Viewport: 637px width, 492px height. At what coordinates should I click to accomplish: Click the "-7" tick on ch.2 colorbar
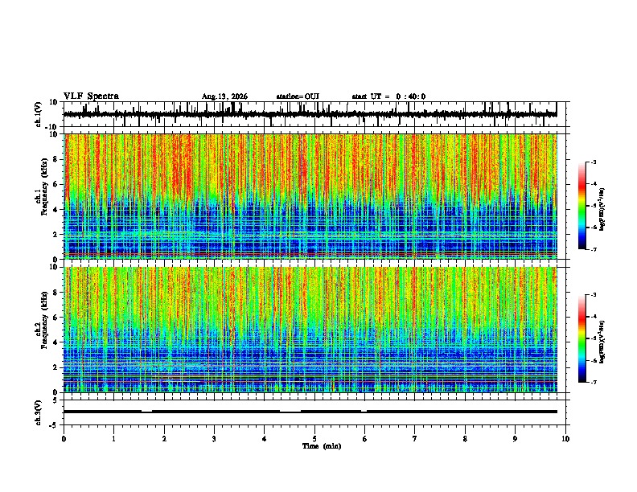pos(593,382)
